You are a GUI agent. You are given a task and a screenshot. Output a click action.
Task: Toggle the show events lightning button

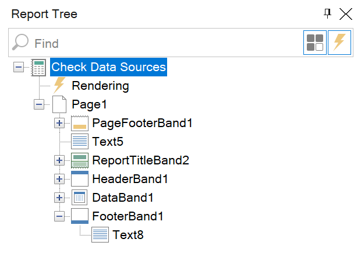[339, 43]
